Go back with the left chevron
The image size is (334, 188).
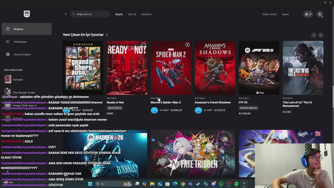click(65, 14)
